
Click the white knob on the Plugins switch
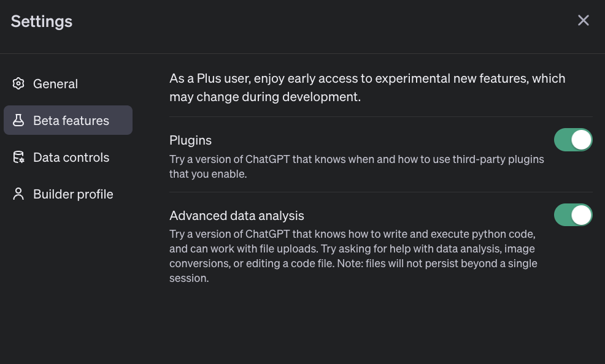click(582, 140)
